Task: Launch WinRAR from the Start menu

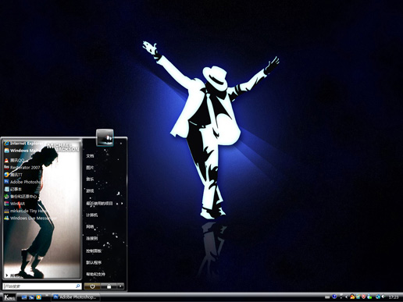Action: (15, 204)
